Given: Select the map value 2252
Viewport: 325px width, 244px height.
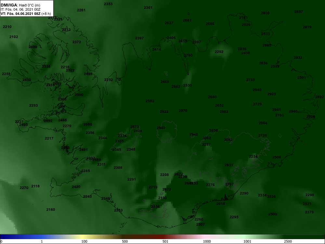Looking at the screenshot, I should click(x=109, y=80).
